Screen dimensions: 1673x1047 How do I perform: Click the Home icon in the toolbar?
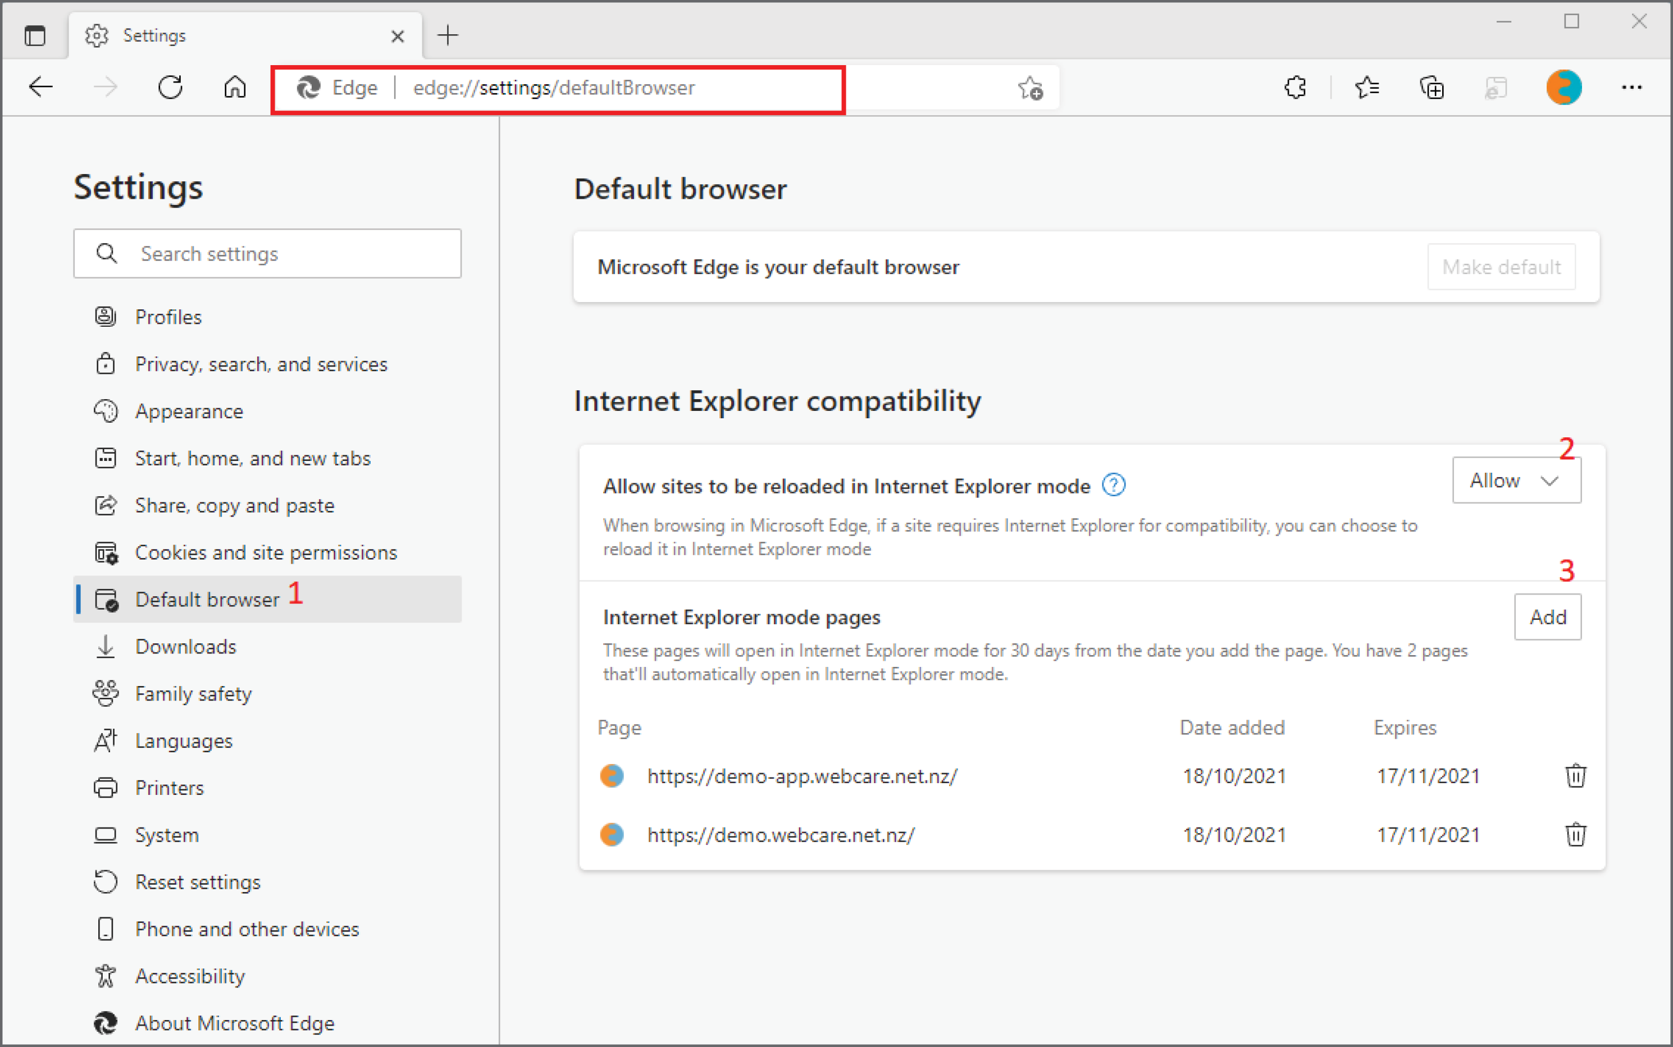tap(234, 87)
